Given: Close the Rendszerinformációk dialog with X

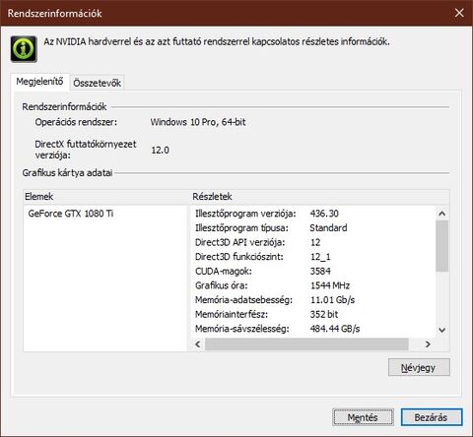Looking at the screenshot, I should coord(459,13).
